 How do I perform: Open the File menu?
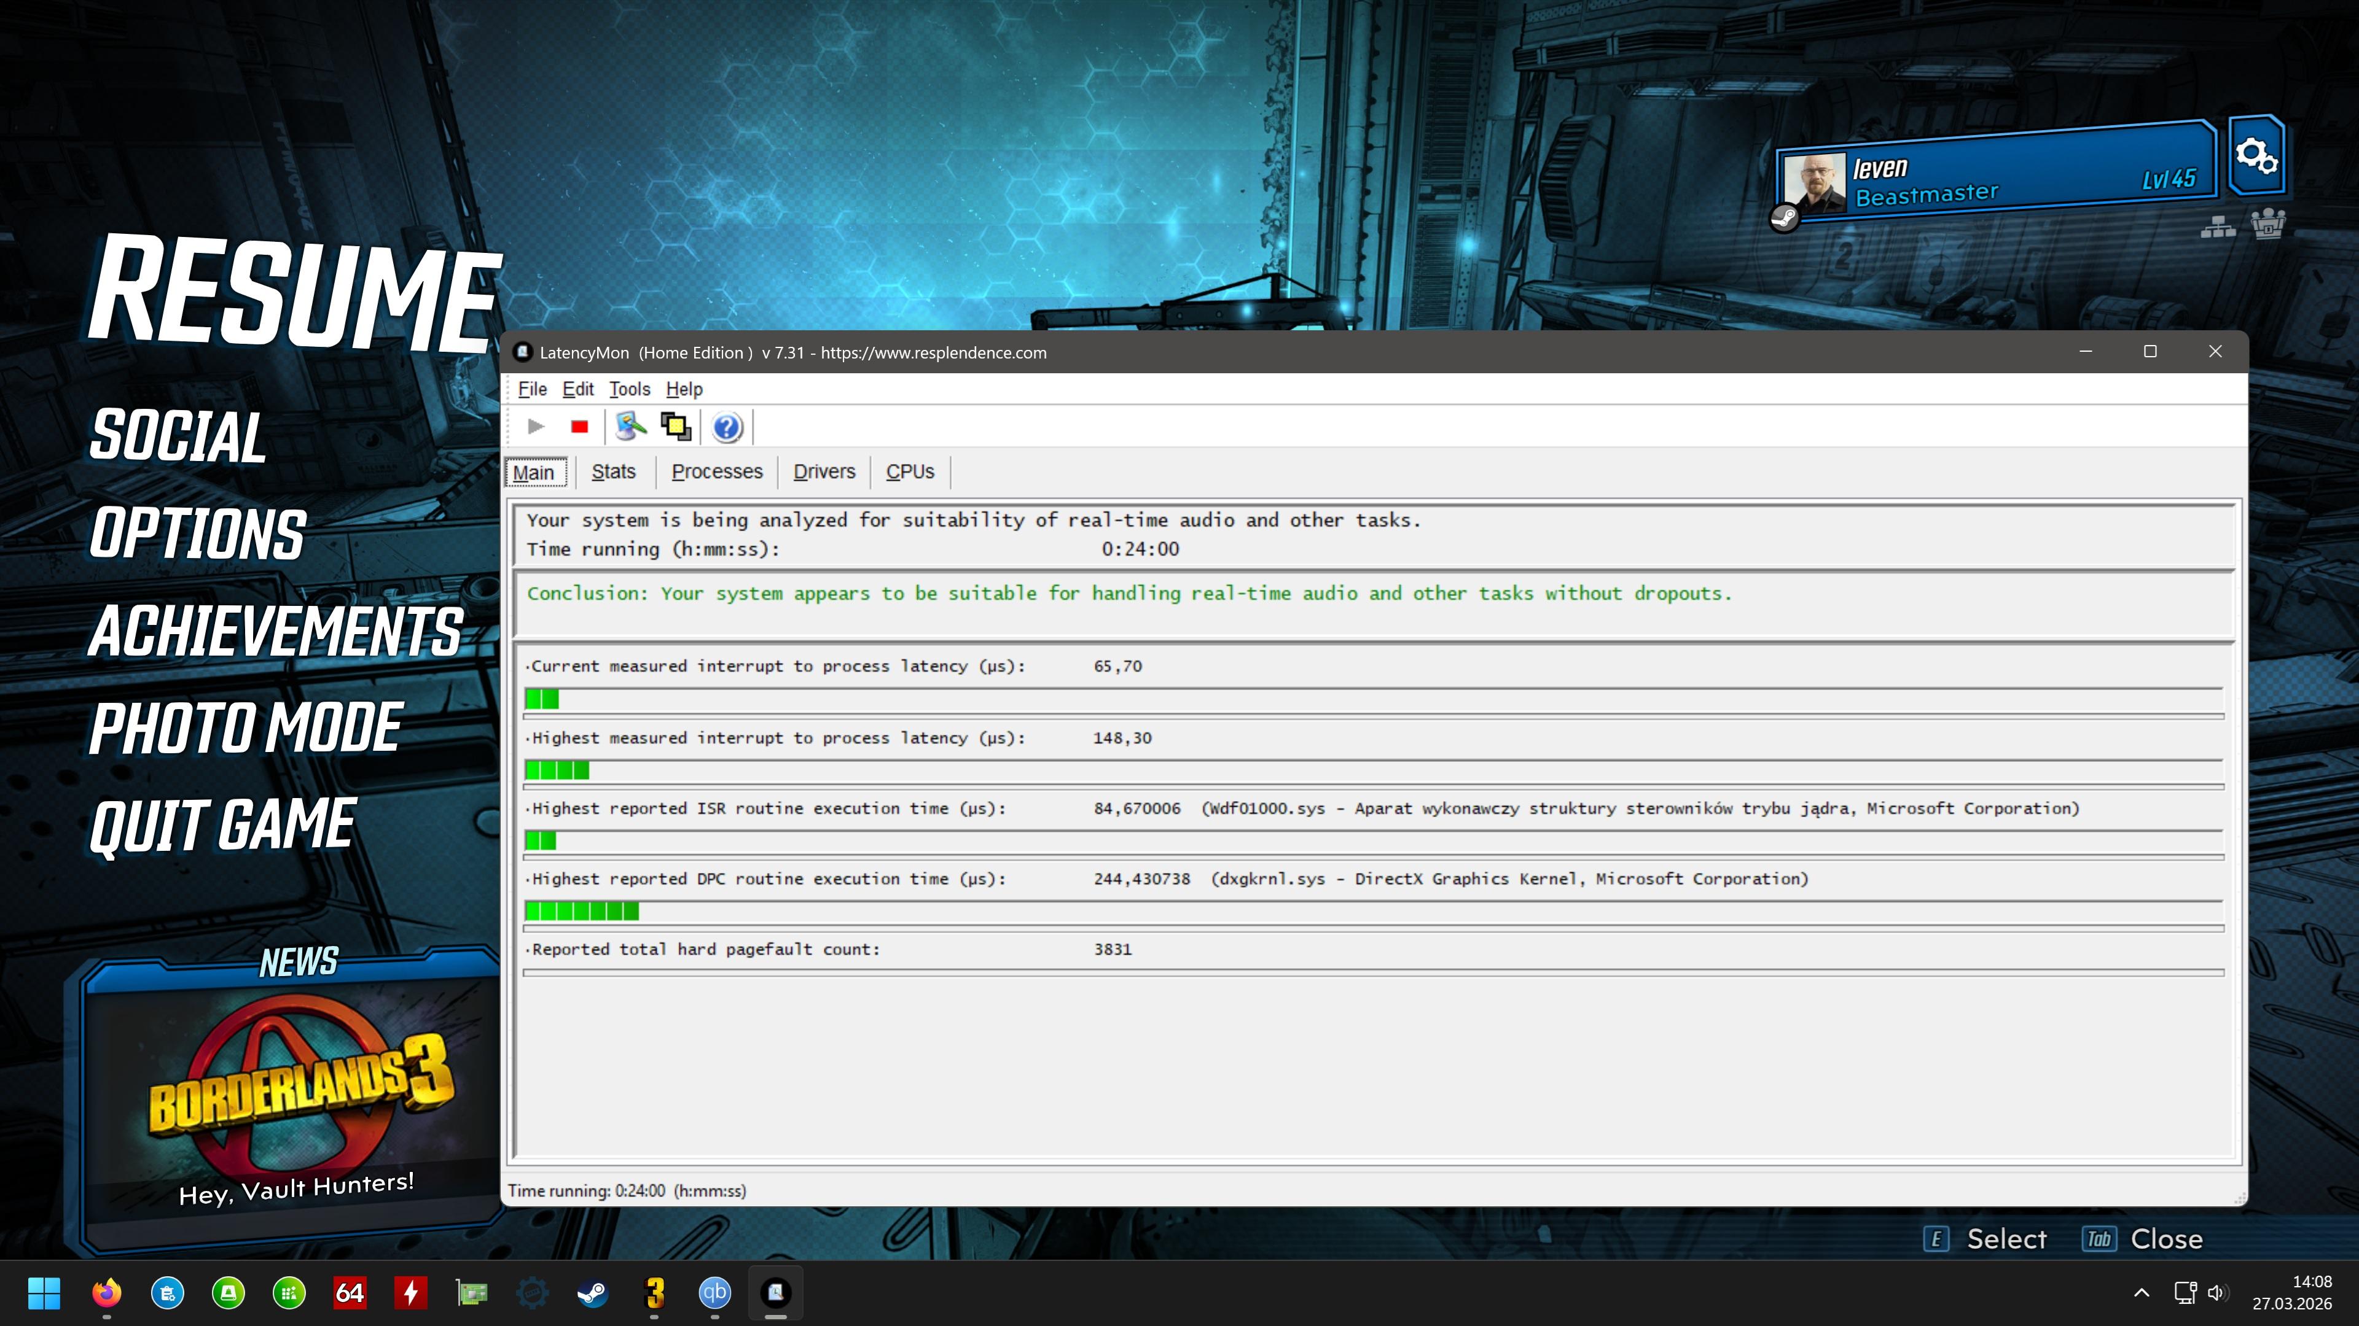pyautogui.click(x=532, y=390)
